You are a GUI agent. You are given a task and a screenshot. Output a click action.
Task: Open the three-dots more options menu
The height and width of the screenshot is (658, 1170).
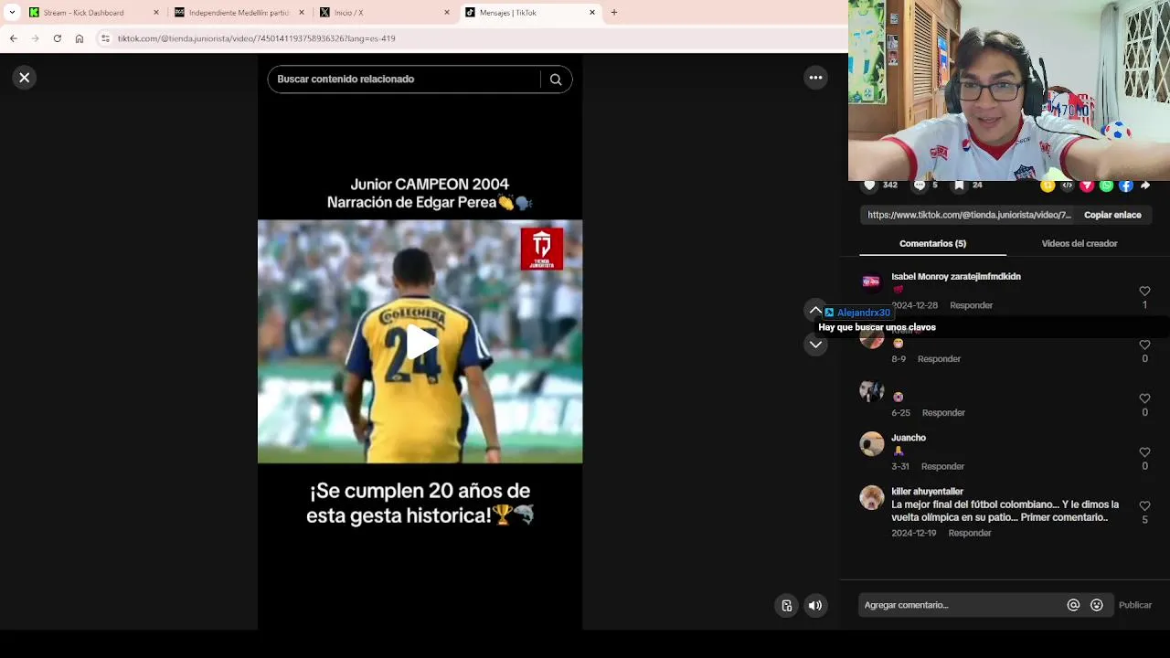pos(815,78)
